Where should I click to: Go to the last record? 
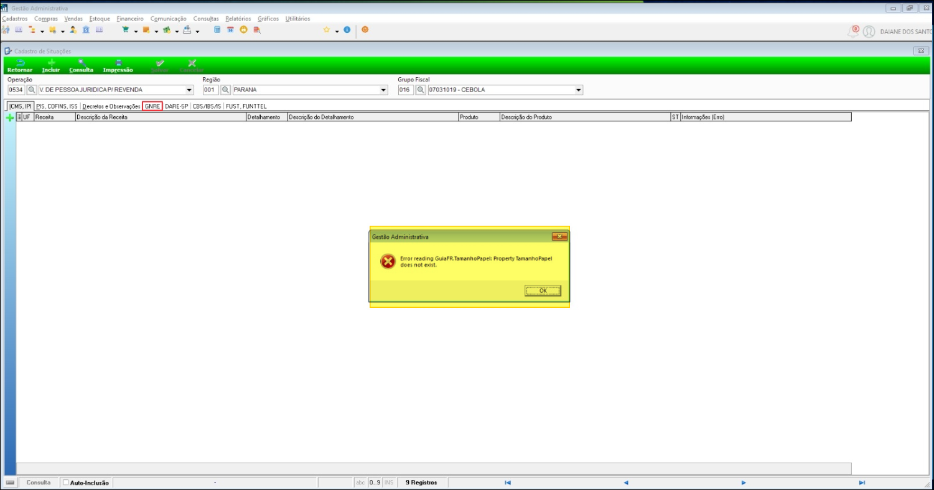click(x=862, y=483)
